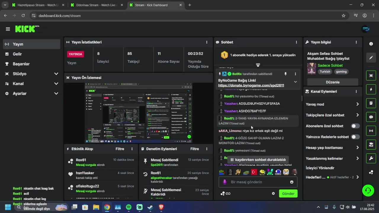The height and width of the screenshot is (213, 379).
Task: Open Hedefleri active goals arrow
Action: (x=357, y=177)
